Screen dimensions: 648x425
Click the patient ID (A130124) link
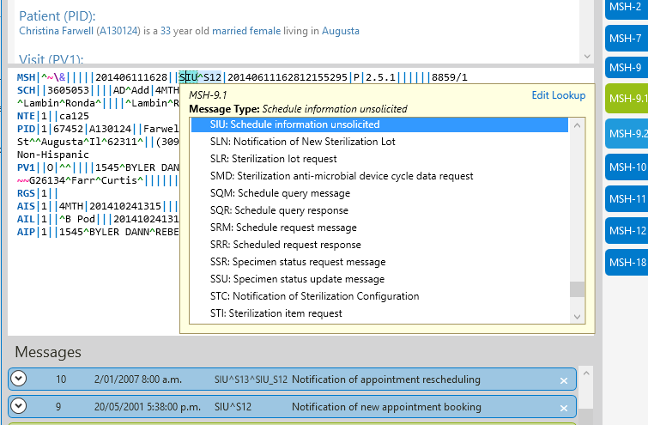pyautogui.click(x=118, y=31)
